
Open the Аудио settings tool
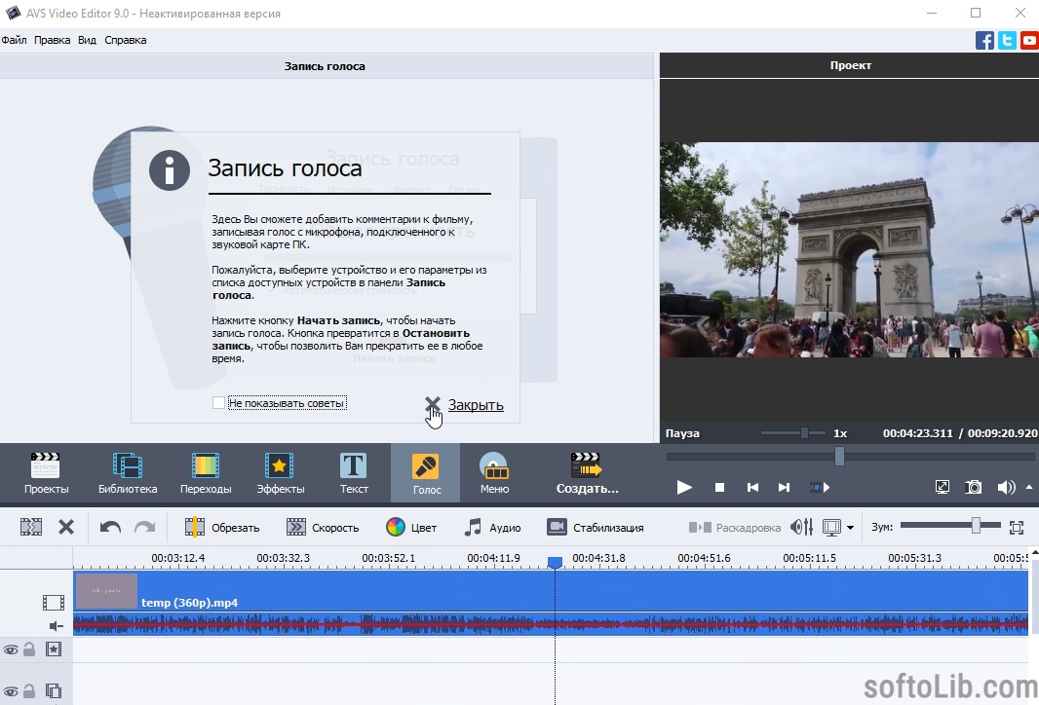coord(492,527)
